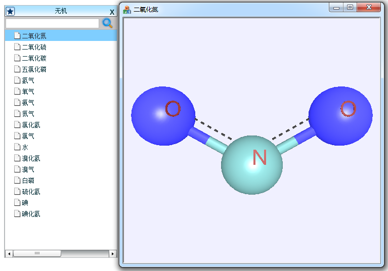Screen dimensions: 388x271
Task: Focus the search text field
Action: click(x=52, y=23)
